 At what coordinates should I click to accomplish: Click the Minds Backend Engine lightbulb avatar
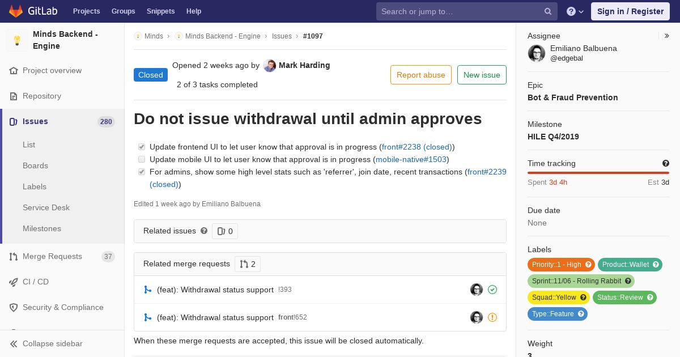(x=17, y=40)
